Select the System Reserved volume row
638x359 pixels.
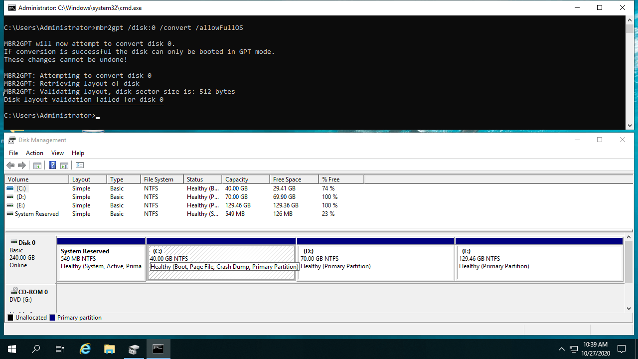tap(36, 214)
